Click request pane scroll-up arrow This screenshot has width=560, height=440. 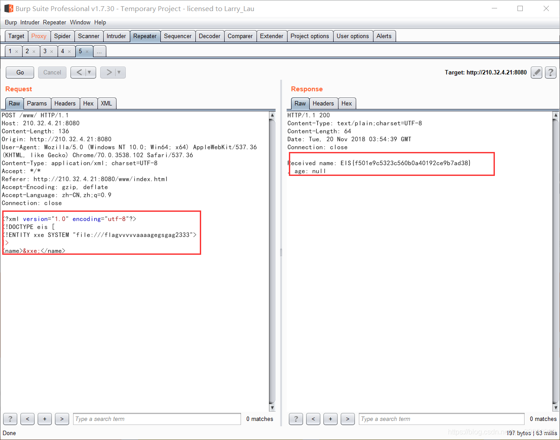[272, 115]
